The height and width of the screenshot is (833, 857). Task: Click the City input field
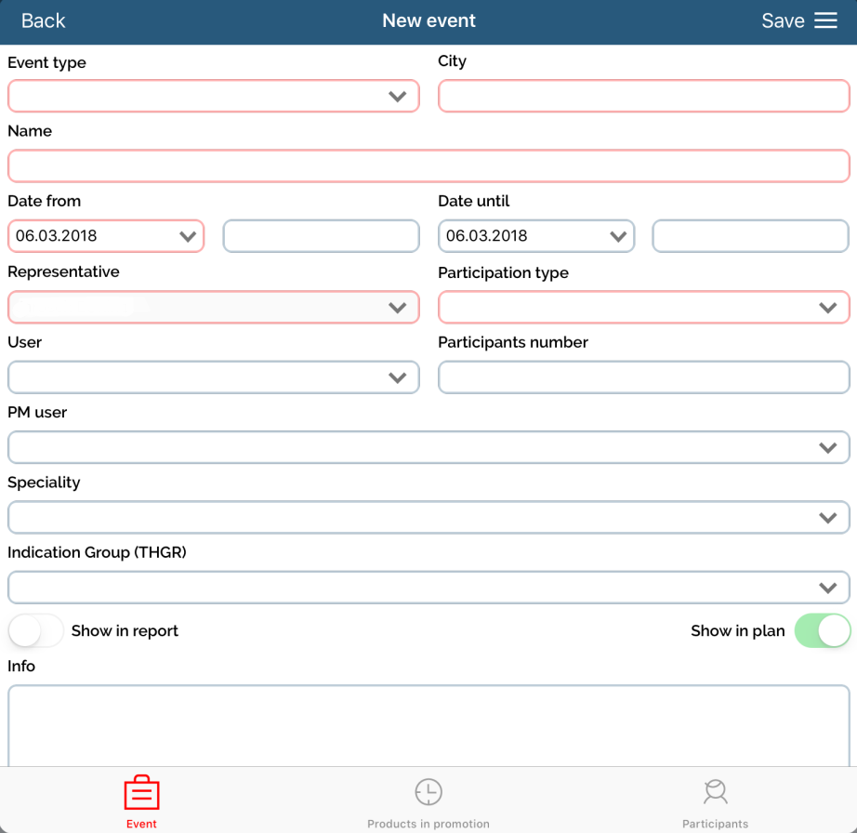pos(643,96)
